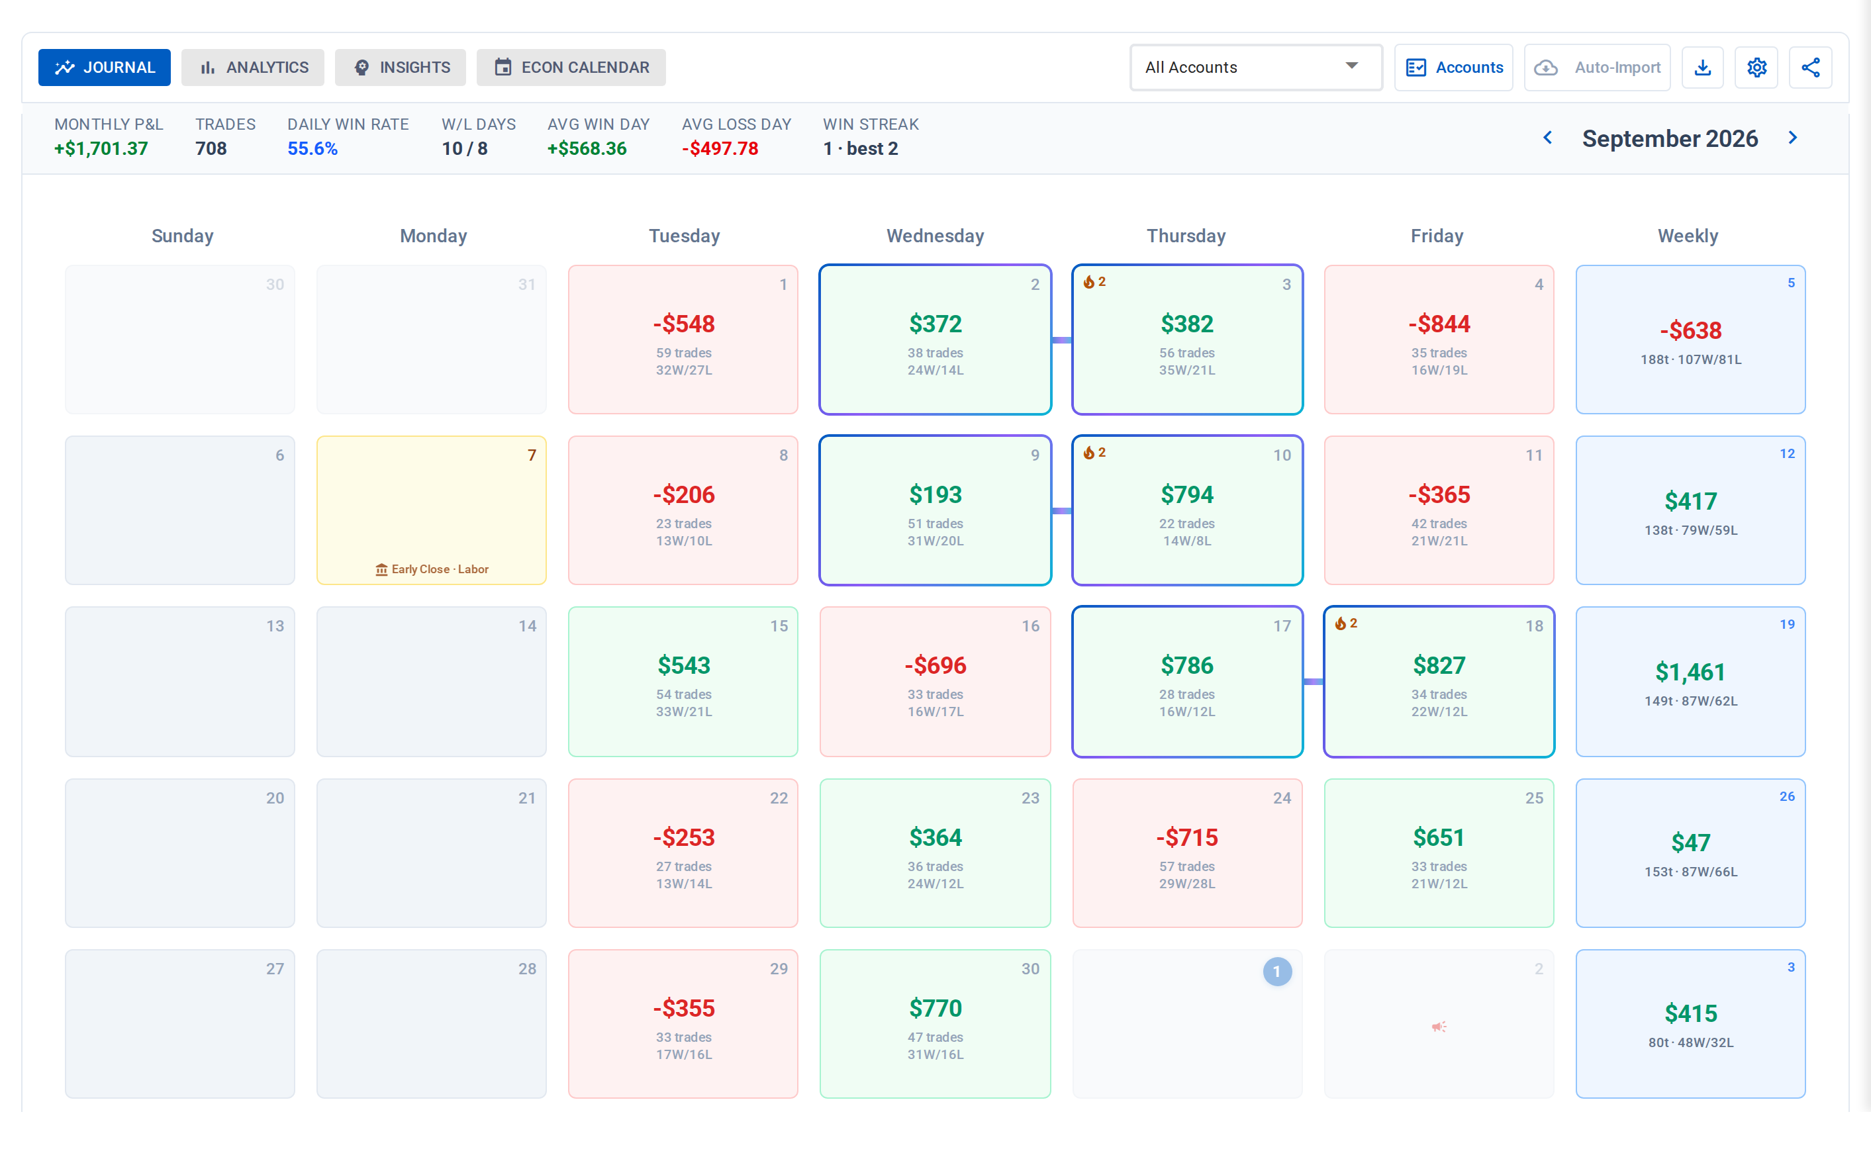This screenshot has height=1153, width=1871.
Task: Open weekly summary showing -$638
Action: click(x=1690, y=340)
